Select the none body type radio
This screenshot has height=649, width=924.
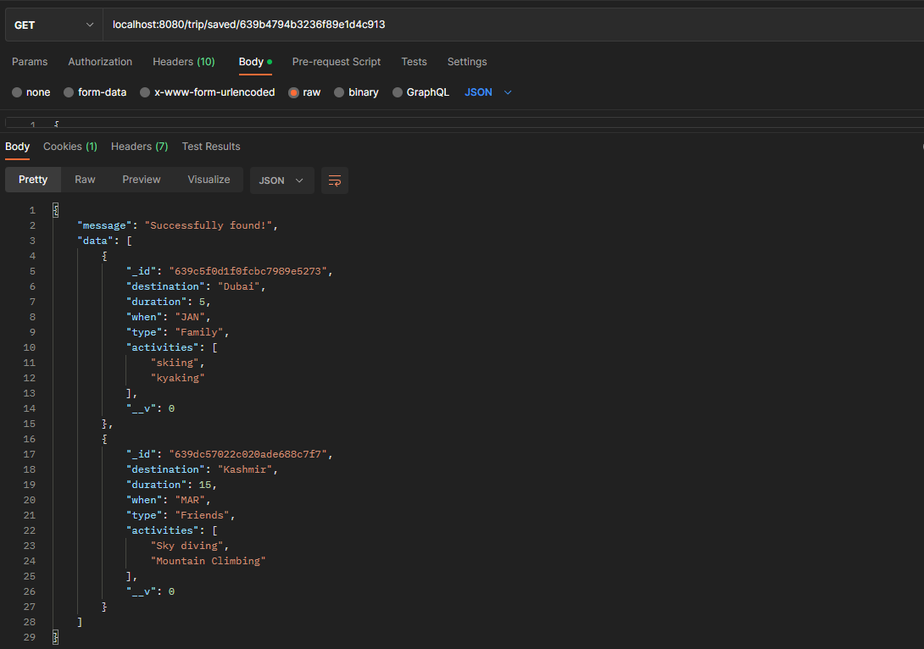[x=17, y=92]
